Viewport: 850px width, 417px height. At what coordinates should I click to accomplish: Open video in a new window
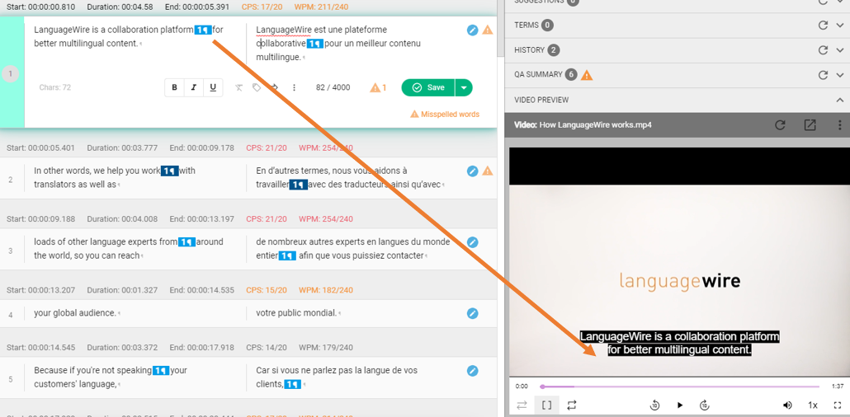click(810, 125)
